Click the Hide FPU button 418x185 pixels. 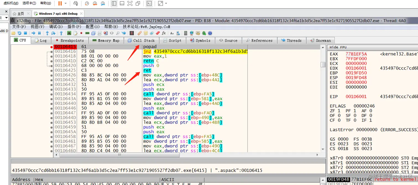(x=338, y=47)
